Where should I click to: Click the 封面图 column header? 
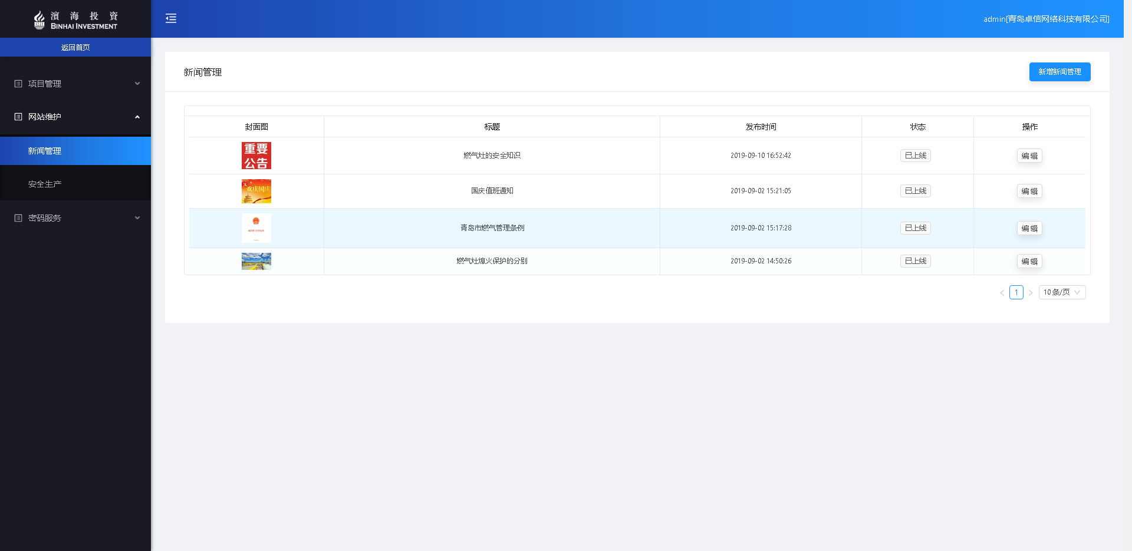click(256, 127)
